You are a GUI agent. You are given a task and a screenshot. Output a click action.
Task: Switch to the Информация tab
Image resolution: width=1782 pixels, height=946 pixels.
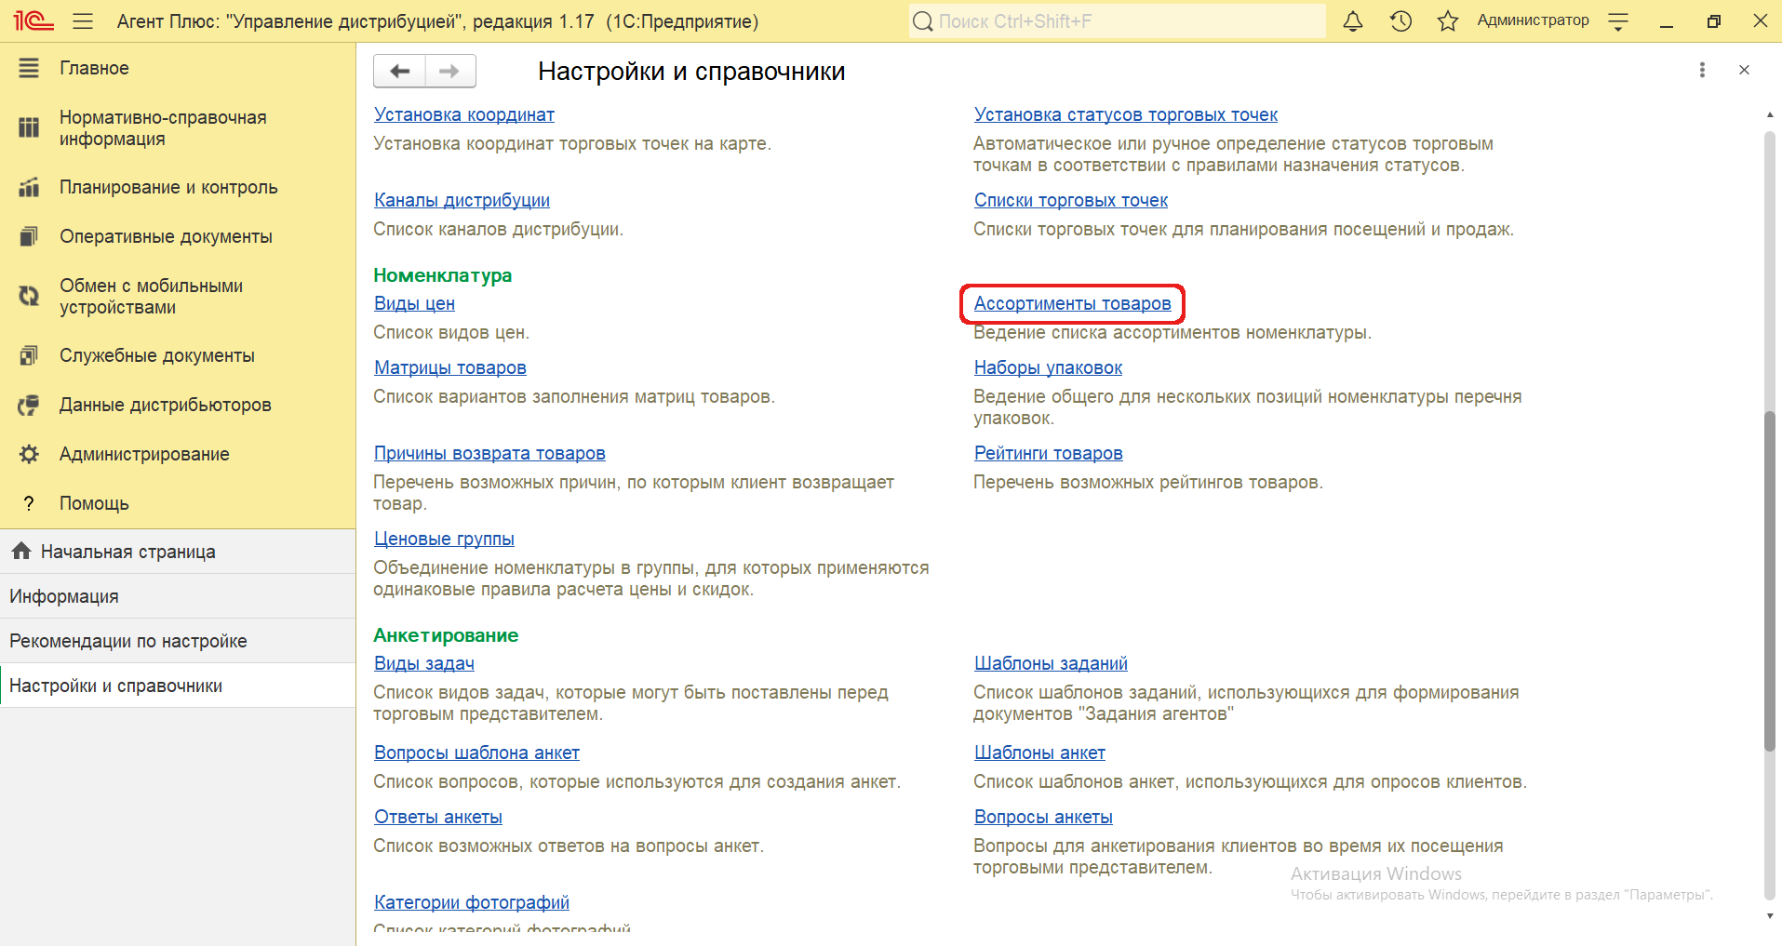pos(64,596)
